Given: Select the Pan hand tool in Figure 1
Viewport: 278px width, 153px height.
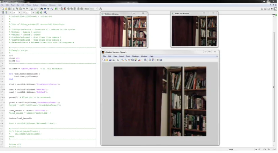Looking at the screenshot, I should pyautogui.click(x=129, y=60).
